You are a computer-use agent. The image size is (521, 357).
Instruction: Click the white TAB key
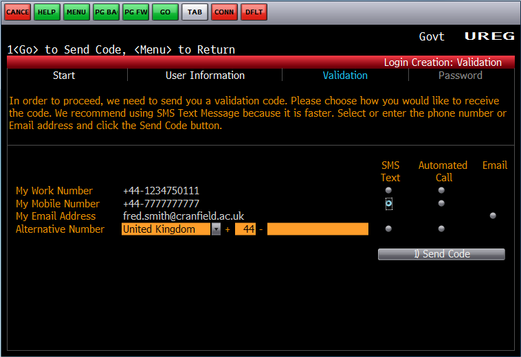(x=195, y=12)
